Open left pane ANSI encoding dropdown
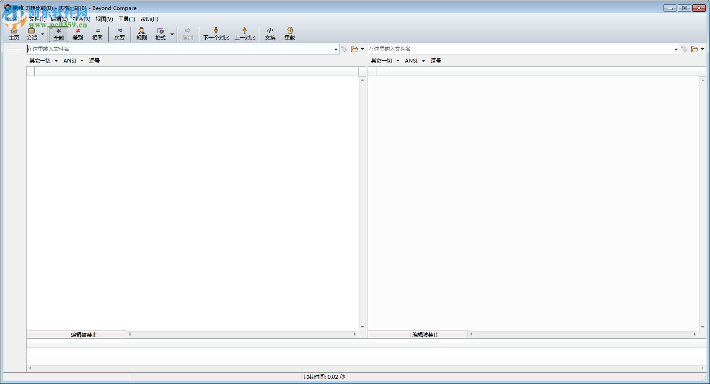710x384 pixels. (x=73, y=61)
